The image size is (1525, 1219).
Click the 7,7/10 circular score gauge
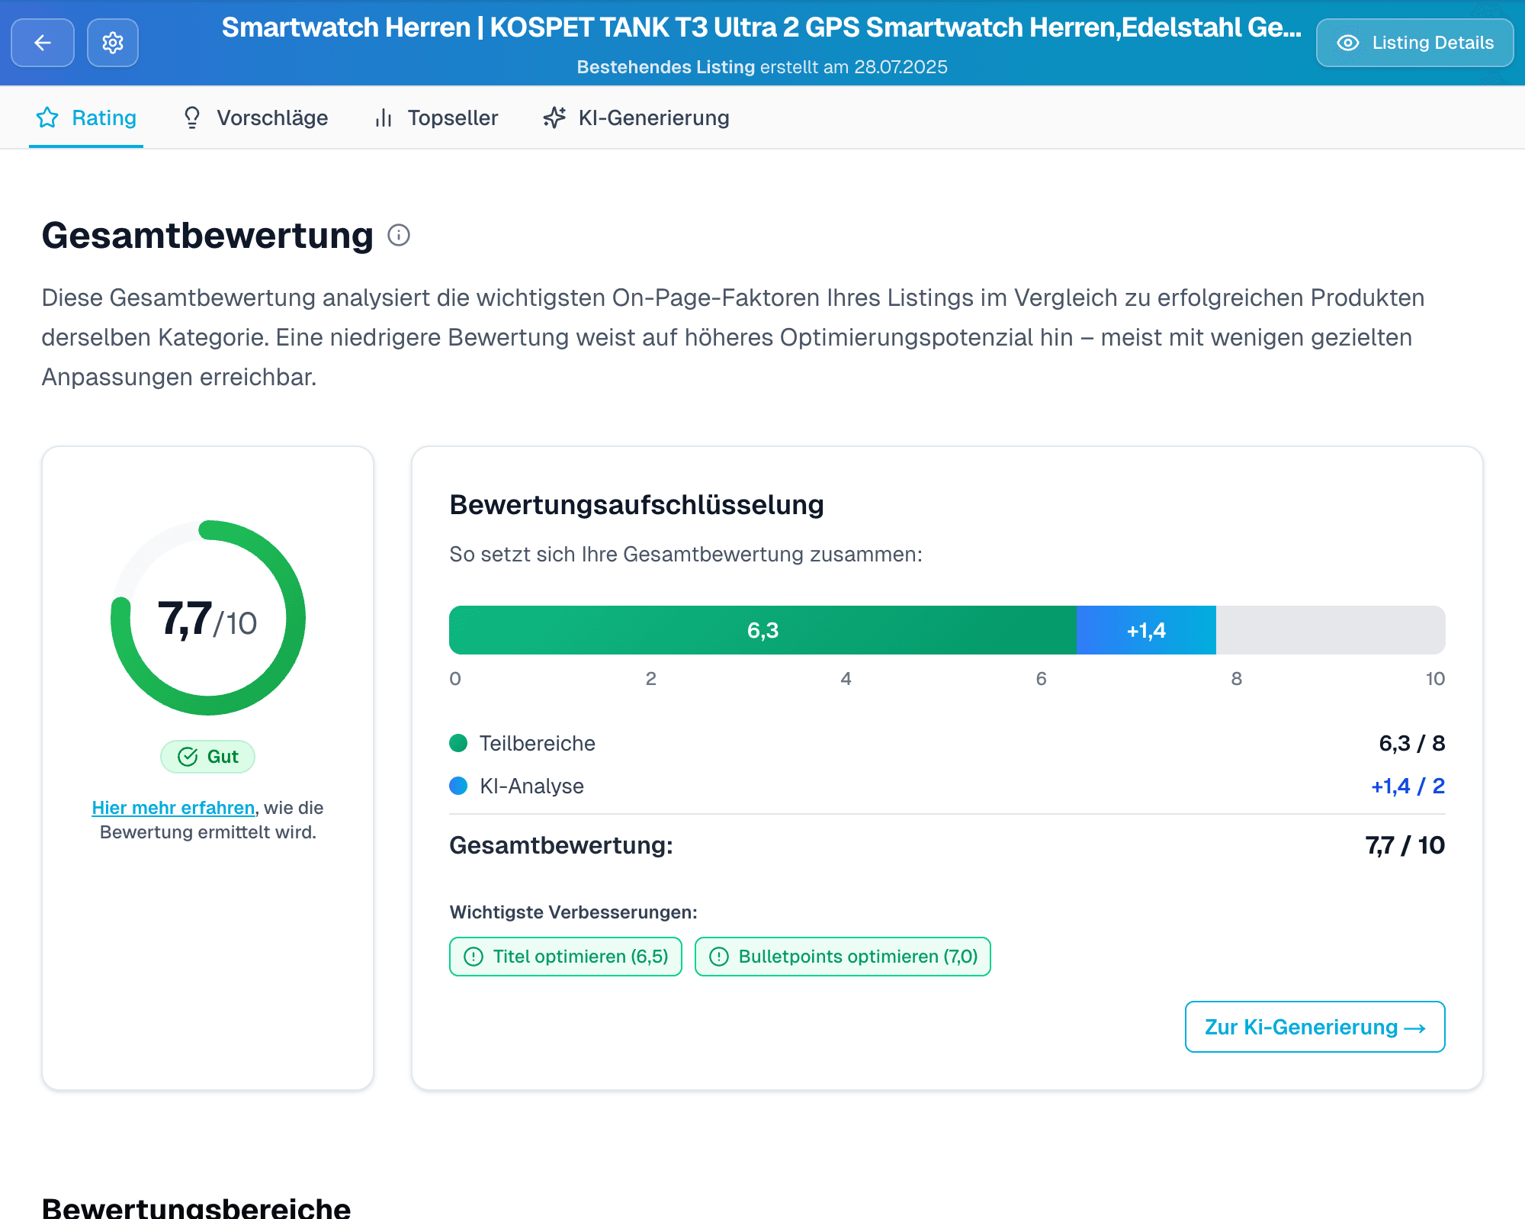[x=207, y=618]
